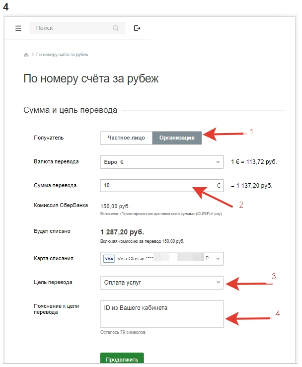
Task: Click the 'По номеру счёта за рубеж' breadcrumb
Action: [62, 55]
